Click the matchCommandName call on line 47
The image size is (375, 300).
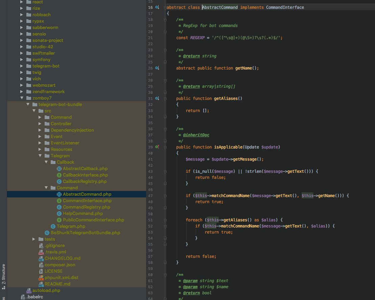pyautogui.click(x=231, y=196)
